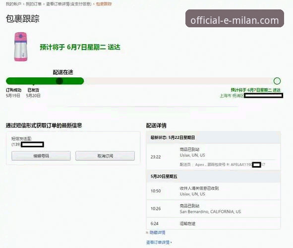Click the dark marker on delivery progress bar
Viewport: 293px width, 248px height.
tap(59, 81)
